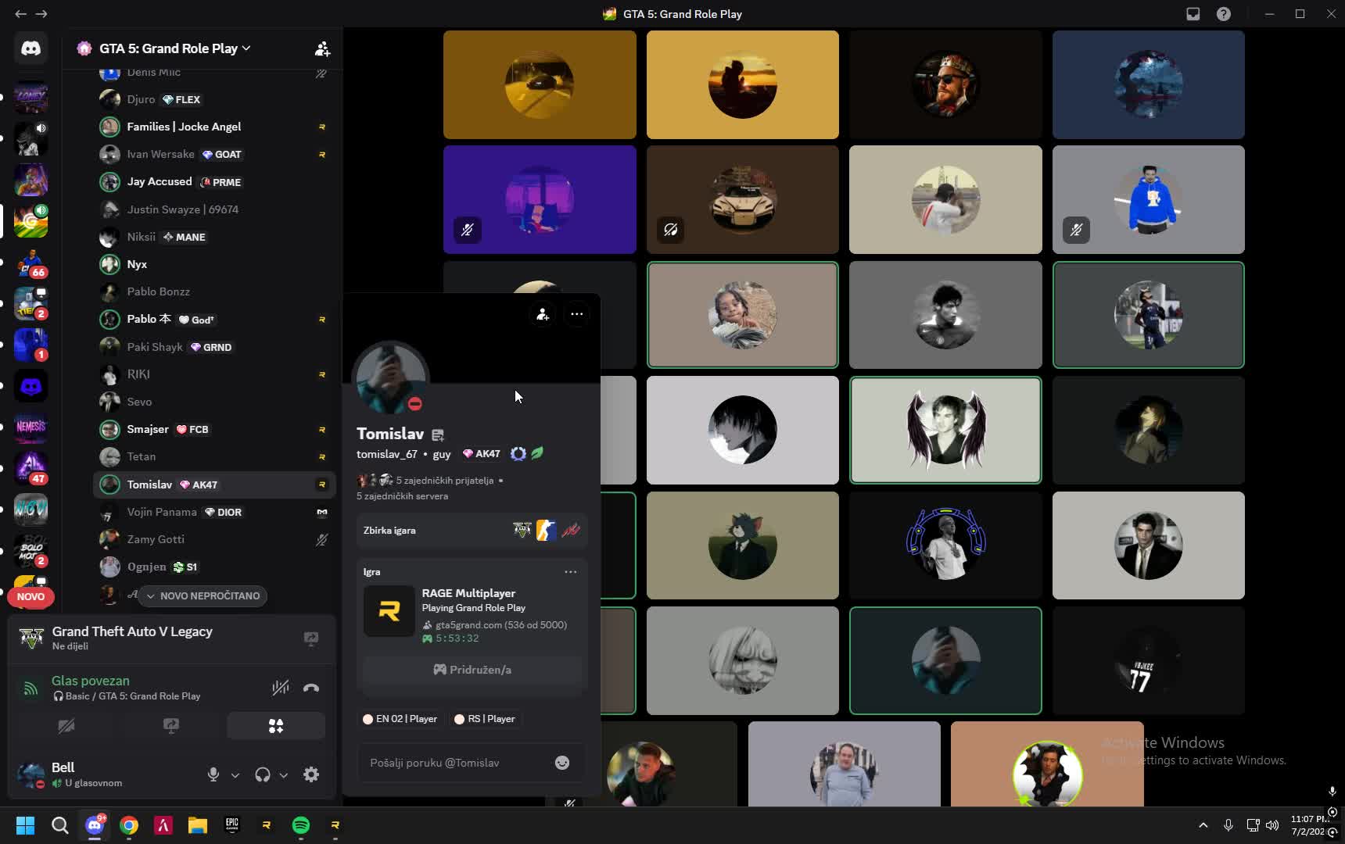Click add friend icon on Tomislav's profile

(543, 314)
